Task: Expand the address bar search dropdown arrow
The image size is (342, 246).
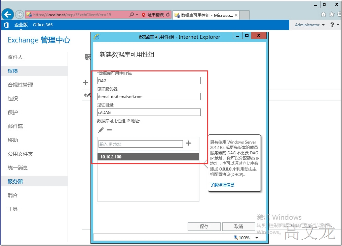Action: tap(137, 14)
